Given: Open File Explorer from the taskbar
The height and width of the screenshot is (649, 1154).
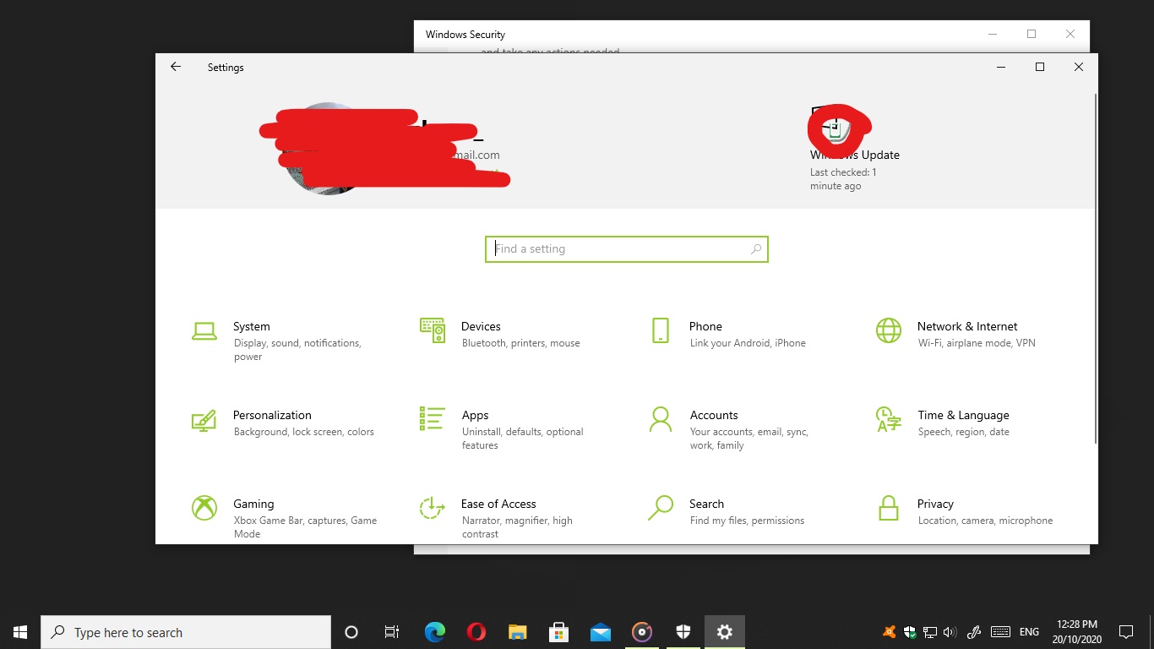Looking at the screenshot, I should (x=517, y=632).
